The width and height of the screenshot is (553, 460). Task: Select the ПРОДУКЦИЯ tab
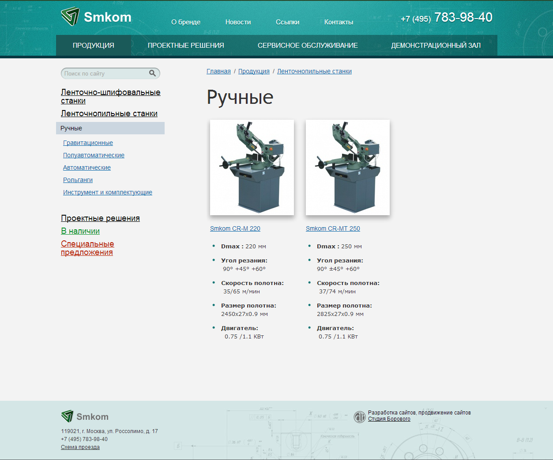pyautogui.click(x=94, y=46)
